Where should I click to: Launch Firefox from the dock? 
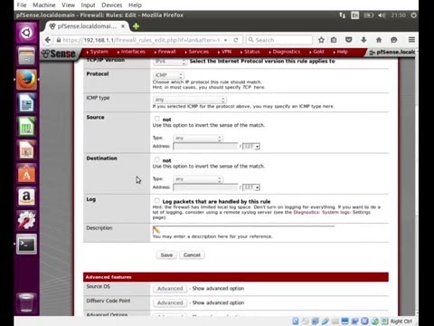26,80
